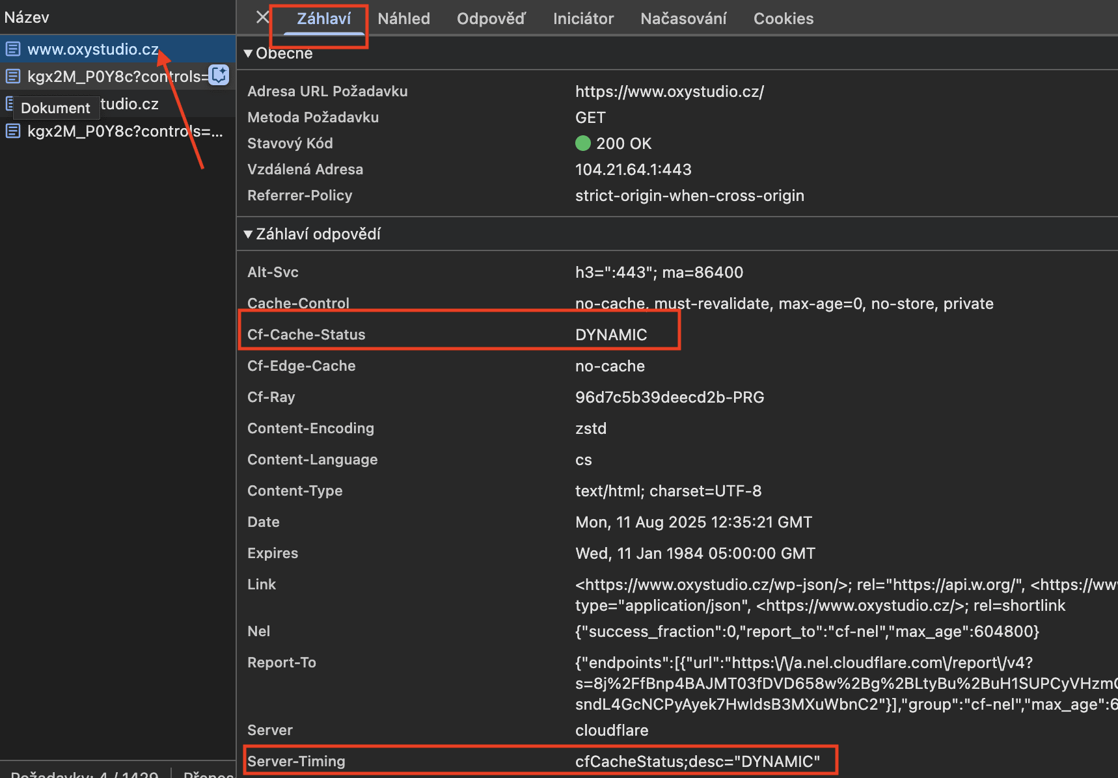The width and height of the screenshot is (1118, 778).
Task: Click the Cf-Edge-Cache no-cache value
Action: coord(610,366)
